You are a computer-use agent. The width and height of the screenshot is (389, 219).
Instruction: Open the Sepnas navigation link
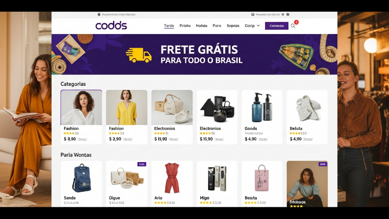tap(233, 26)
